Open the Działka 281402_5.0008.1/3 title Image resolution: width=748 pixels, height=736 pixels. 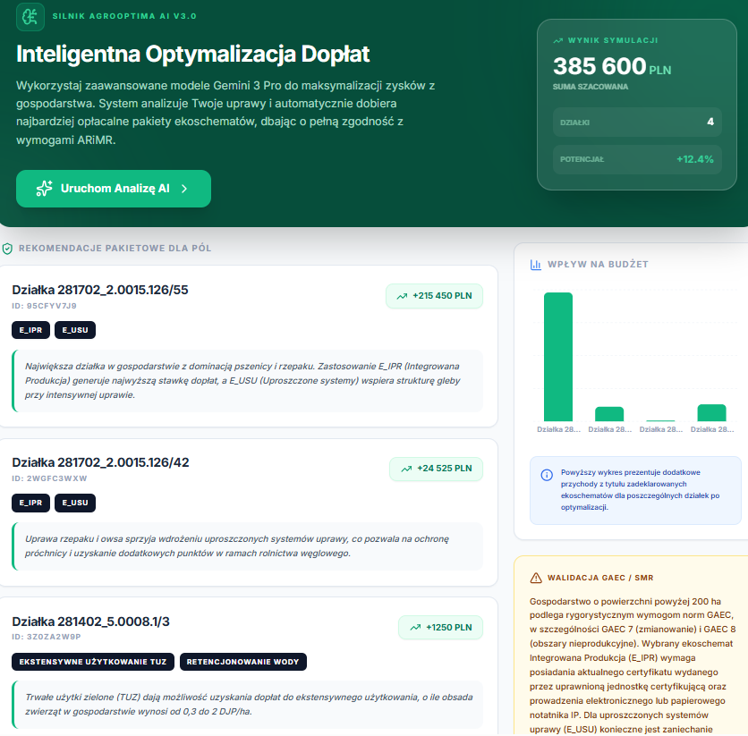90,622
